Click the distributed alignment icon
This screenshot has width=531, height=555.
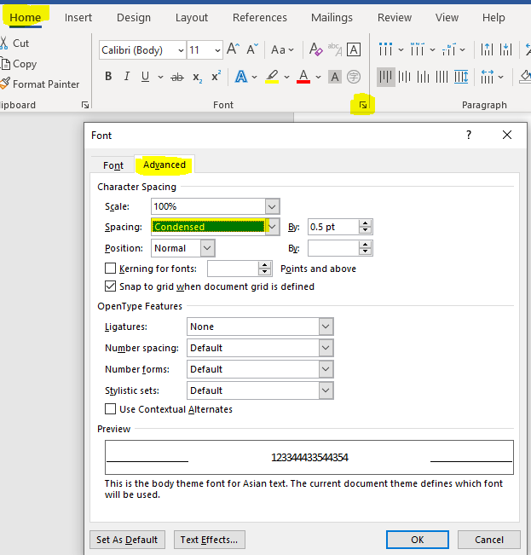pyautogui.click(x=461, y=77)
